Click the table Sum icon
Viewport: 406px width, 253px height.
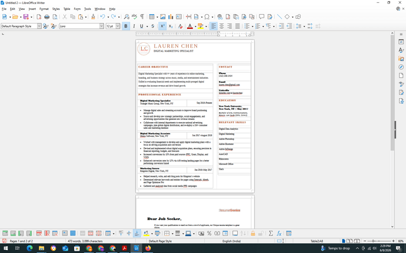click(271, 234)
